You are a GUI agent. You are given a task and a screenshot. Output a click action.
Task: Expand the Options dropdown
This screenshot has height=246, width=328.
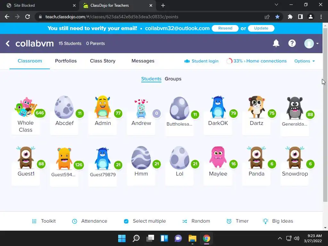pos(304,61)
